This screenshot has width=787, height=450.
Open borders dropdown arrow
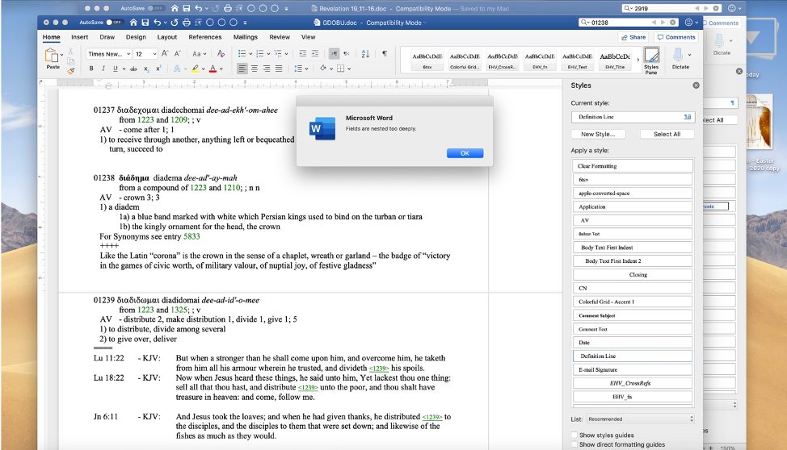coord(349,69)
